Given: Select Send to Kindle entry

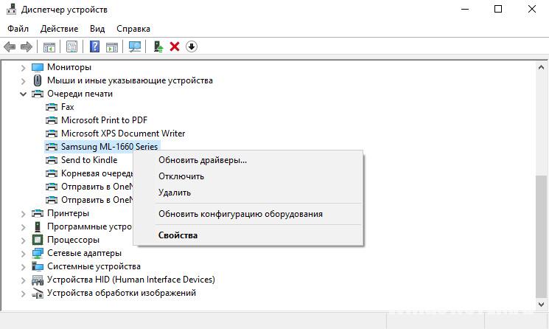Looking at the screenshot, I should pos(89,160).
